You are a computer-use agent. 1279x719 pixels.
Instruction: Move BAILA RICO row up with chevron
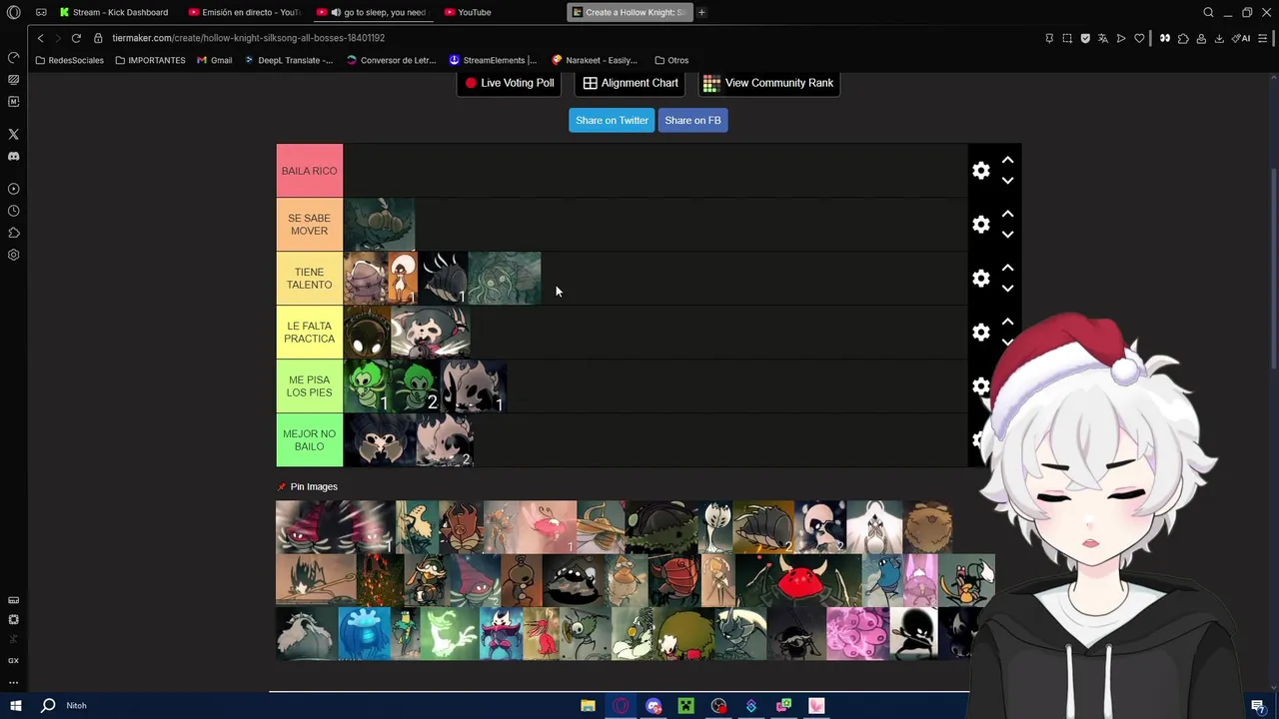(1007, 160)
